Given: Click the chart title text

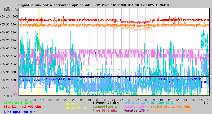Looking at the screenshot, I should (x=94, y=5).
